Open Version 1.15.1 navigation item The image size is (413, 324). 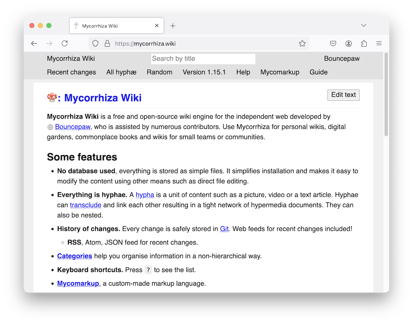(204, 72)
